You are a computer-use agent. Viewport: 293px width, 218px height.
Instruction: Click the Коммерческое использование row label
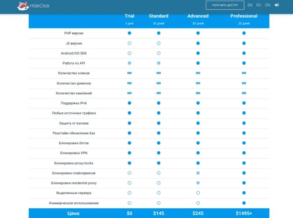point(74,203)
